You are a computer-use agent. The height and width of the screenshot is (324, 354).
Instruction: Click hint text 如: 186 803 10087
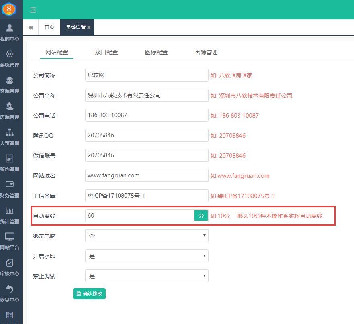pyautogui.click(x=234, y=116)
